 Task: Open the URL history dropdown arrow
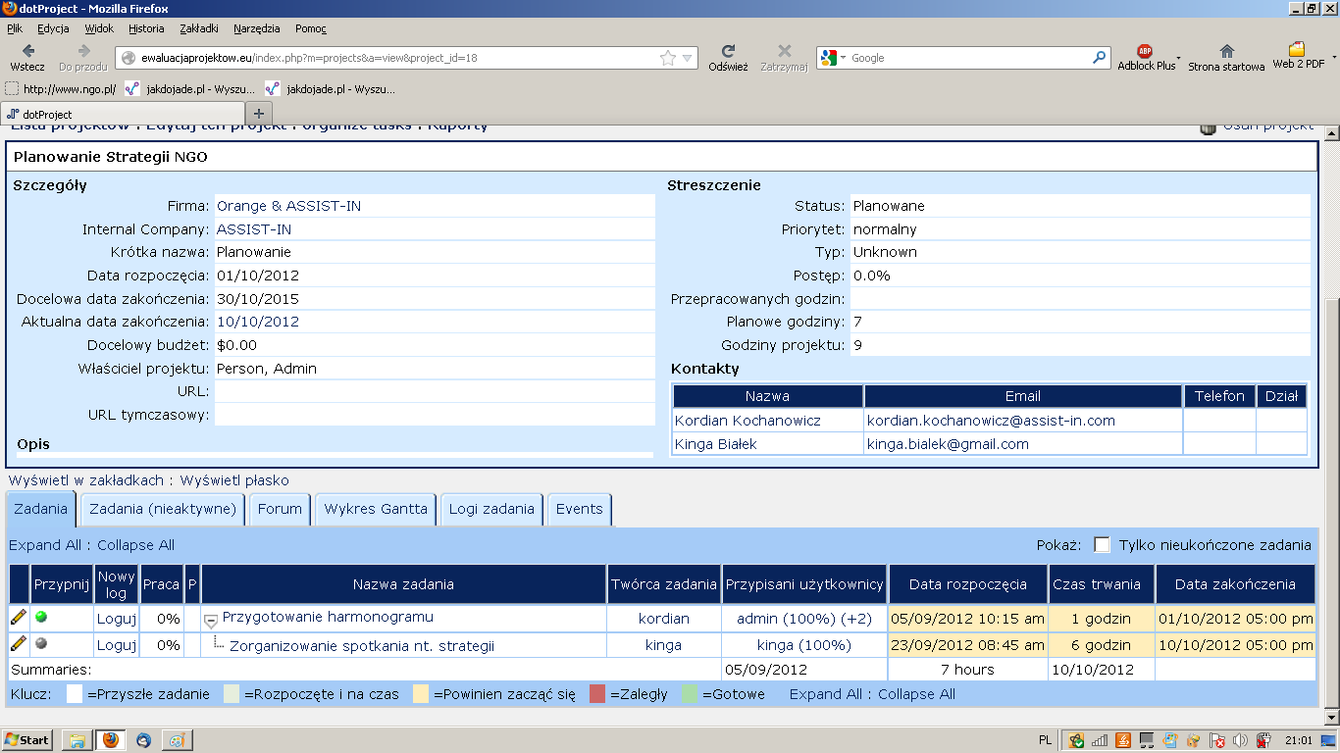[x=688, y=58]
